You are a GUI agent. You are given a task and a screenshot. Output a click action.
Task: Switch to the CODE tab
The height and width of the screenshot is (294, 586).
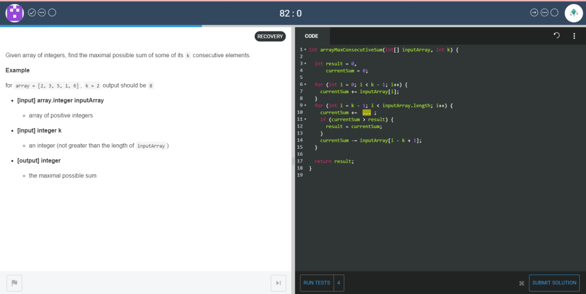(x=311, y=36)
